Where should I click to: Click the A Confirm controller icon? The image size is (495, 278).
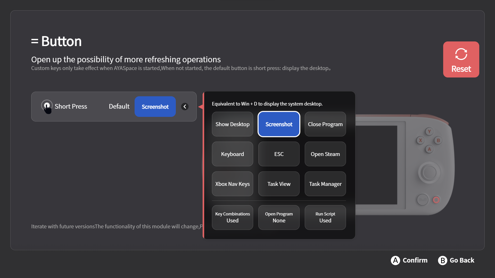pyautogui.click(x=395, y=260)
